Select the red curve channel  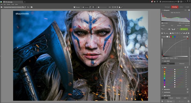(x=171, y=37)
